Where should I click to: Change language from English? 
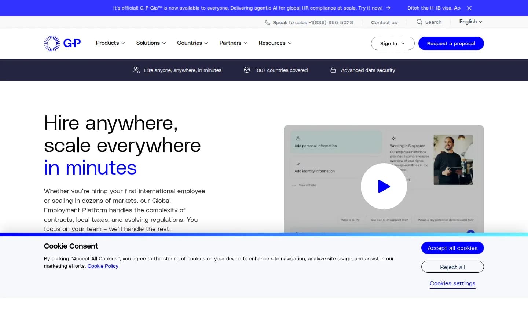[471, 22]
